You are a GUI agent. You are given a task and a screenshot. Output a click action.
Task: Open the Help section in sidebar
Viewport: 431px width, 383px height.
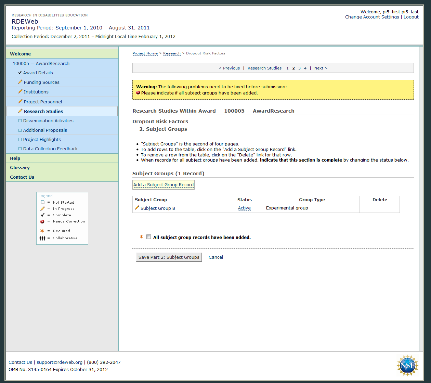coord(15,158)
